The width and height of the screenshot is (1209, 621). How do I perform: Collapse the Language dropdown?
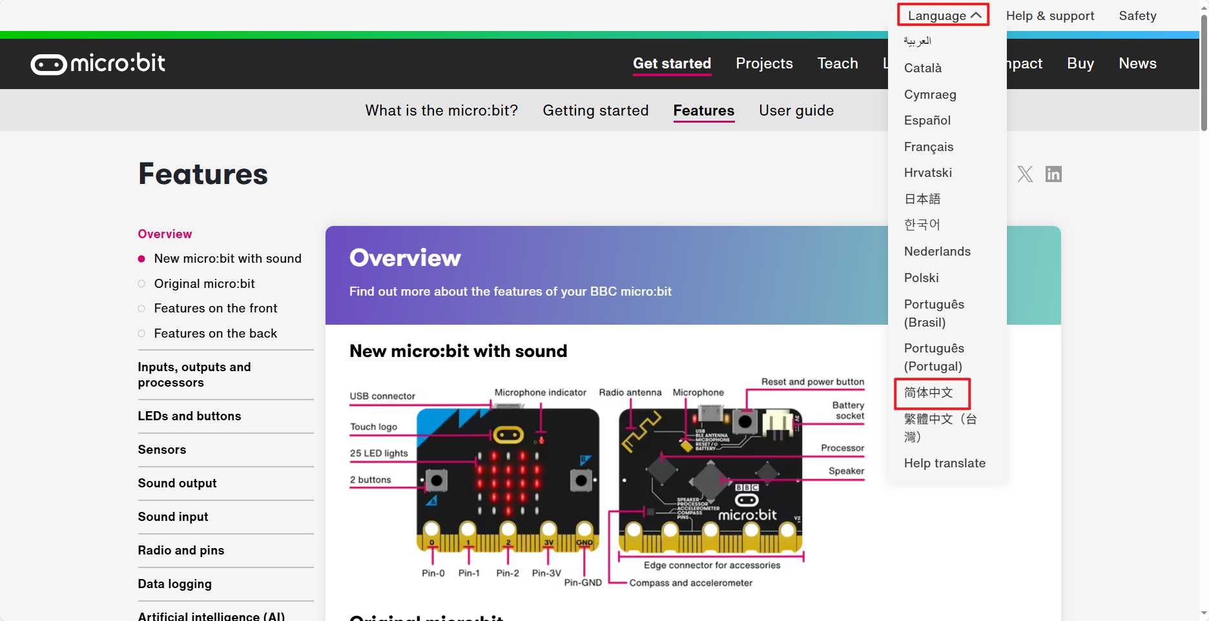tap(944, 15)
